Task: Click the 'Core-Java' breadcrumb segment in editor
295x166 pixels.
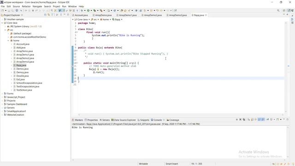Action: pyautogui.click(x=81, y=19)
